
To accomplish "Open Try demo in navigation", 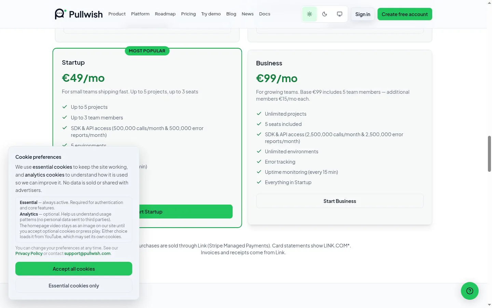I will pyautogui.click(x=211, y=14).
